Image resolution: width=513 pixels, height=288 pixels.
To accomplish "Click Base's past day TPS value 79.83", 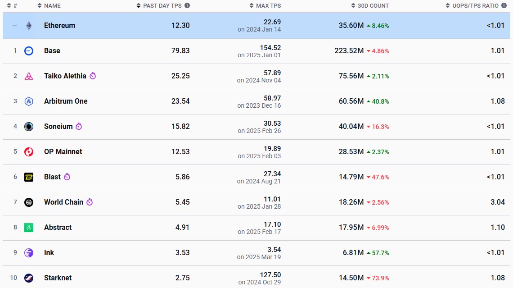I will (180, 51).
